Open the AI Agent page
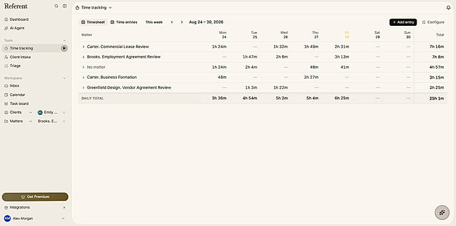Screen dimensions: 456x226 pos(17,28)
